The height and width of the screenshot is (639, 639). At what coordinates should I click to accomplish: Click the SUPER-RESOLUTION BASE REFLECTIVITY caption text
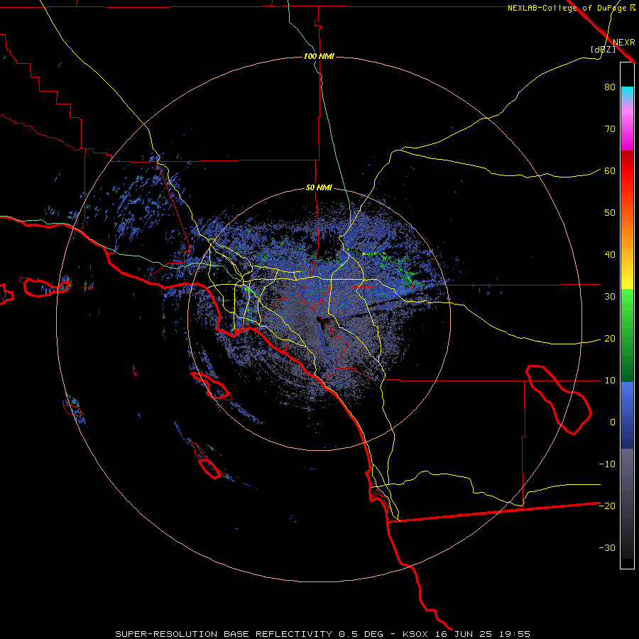tap(224, 634)
